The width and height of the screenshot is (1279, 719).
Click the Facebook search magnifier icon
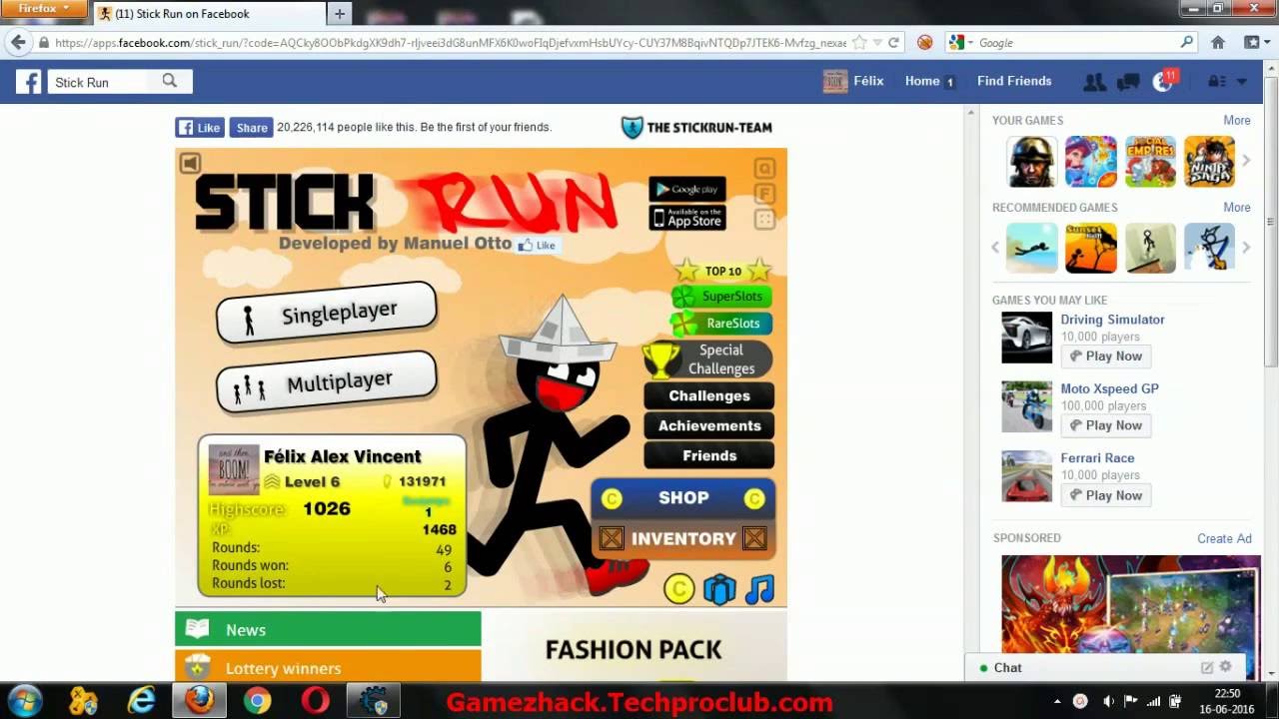click(169, 81)
